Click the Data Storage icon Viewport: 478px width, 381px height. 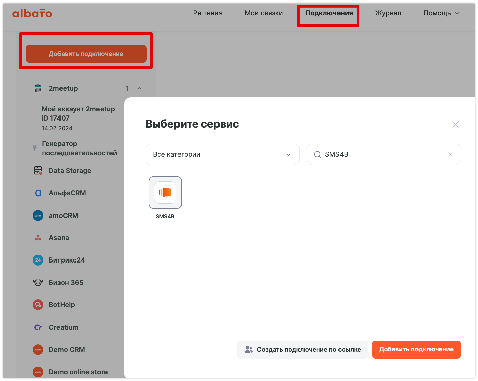[38, 171]
